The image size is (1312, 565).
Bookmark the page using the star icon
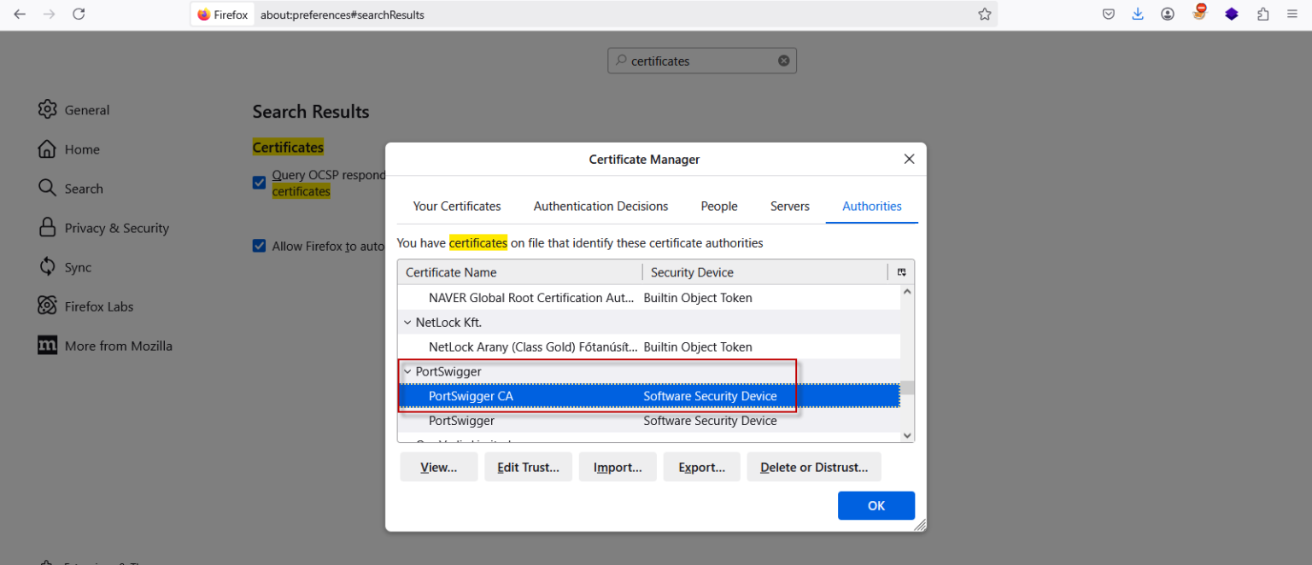pyautogui.click(x=984, y=14)
